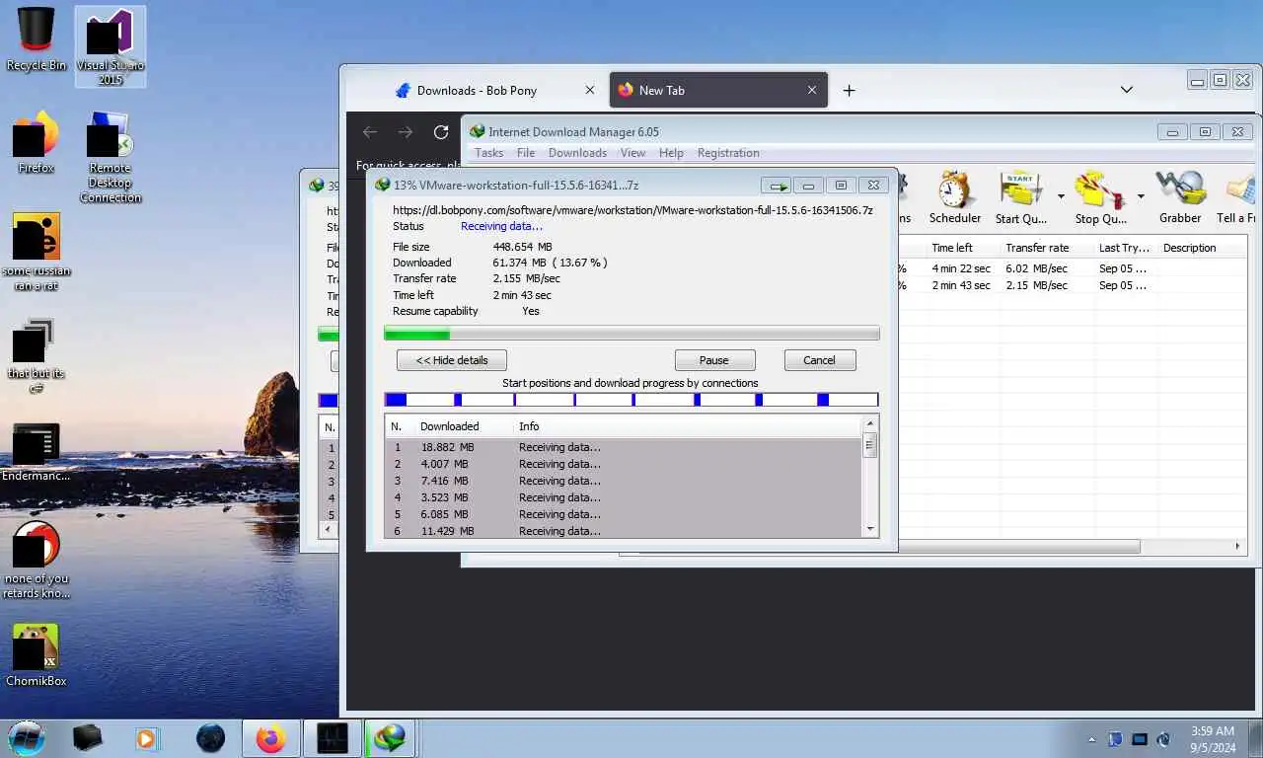
Task: Click the Internet Download Manager taskbar button
Action: (391, 737)
